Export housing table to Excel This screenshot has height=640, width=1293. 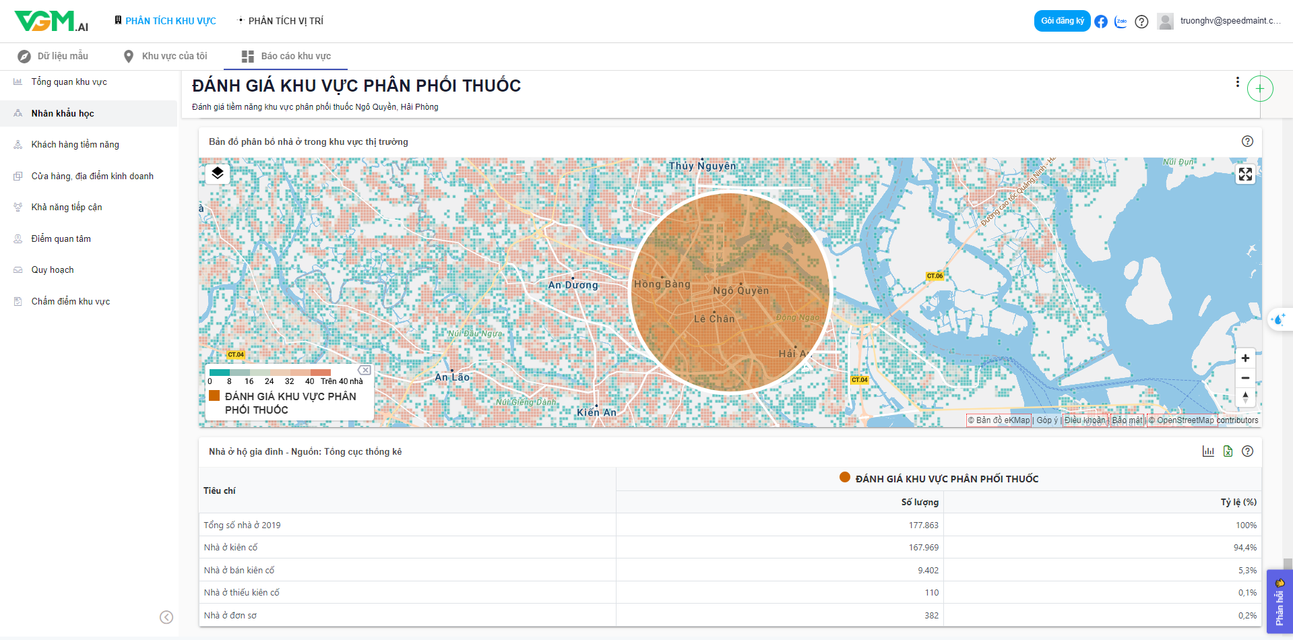click(x=1228, y=451)
